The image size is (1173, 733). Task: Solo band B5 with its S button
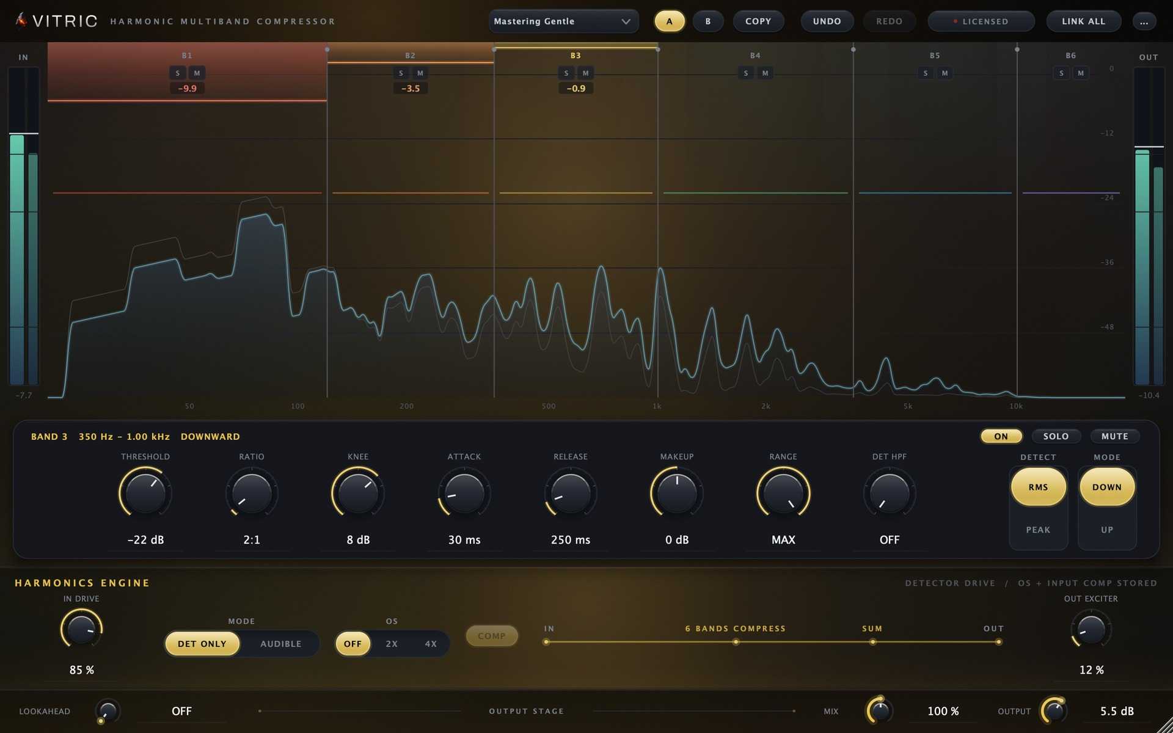pos(926,73)
